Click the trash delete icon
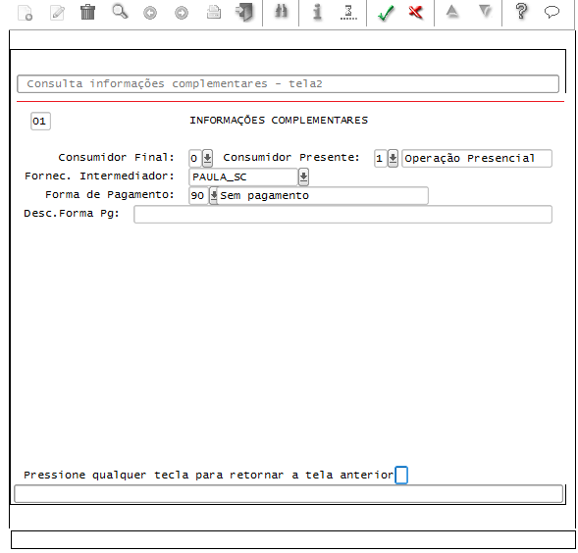This screenshot has height=553, width=578. tap(87, 13)
